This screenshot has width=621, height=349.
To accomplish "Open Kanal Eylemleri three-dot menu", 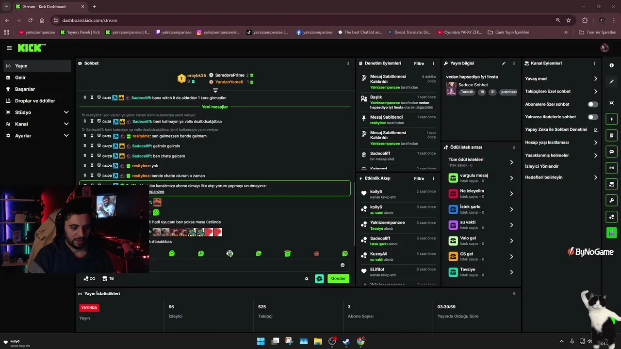I will [594, 63].
